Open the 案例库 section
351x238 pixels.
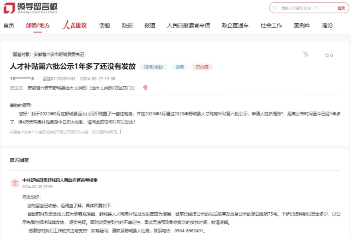coord(302,25)
